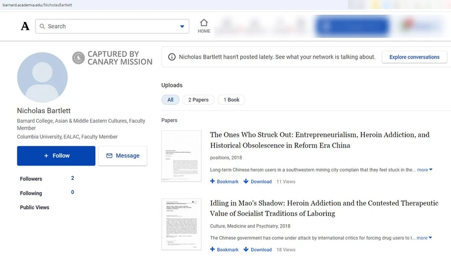Select the All uploads filter

click(x=170, y=100)
